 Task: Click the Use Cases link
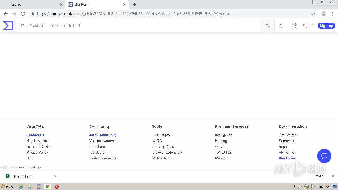click(x=287, y=158)
